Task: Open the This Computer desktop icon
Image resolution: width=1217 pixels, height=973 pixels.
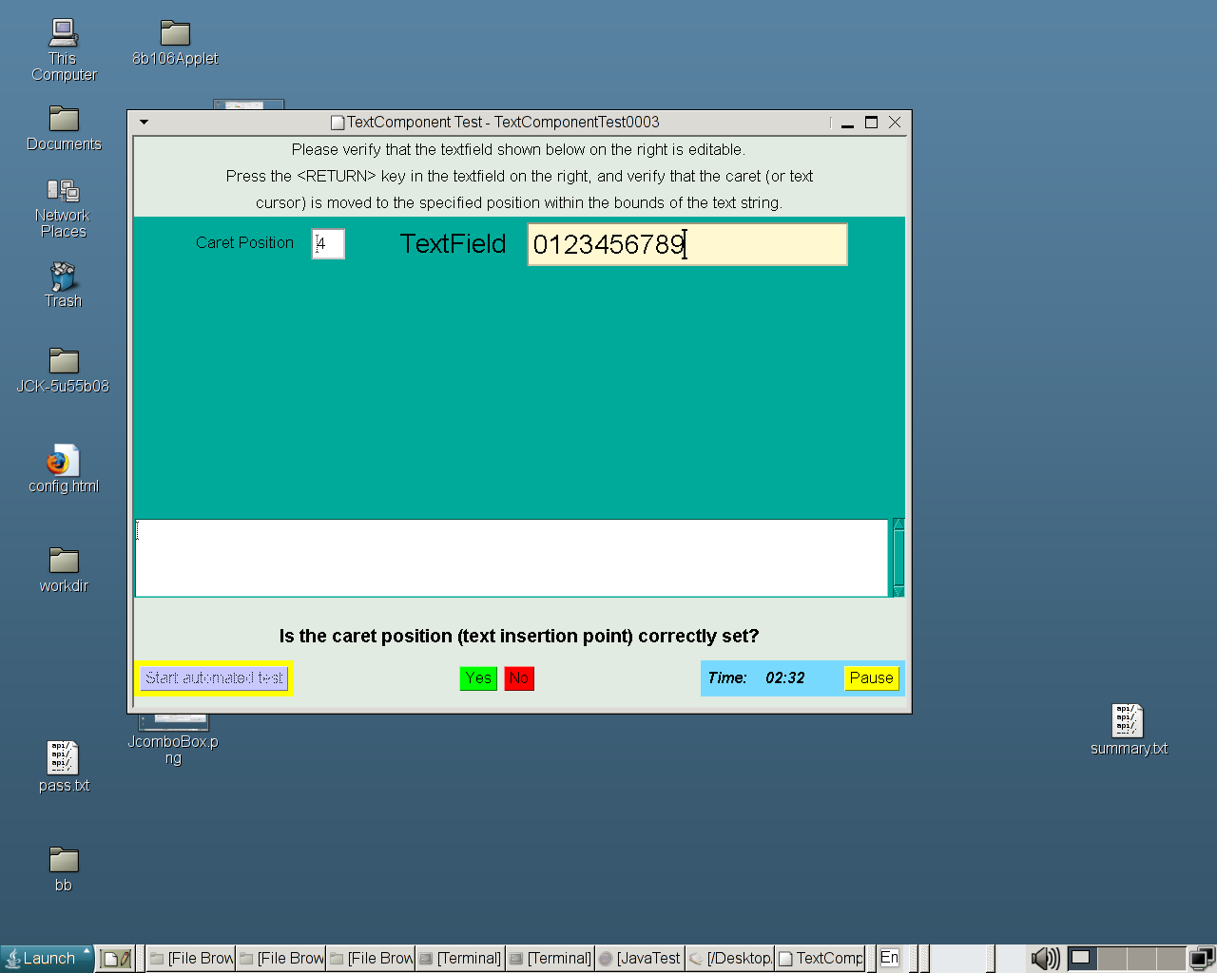Action: pos(64,34)
